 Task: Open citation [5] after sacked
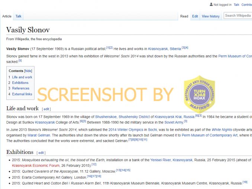[20, 61]
